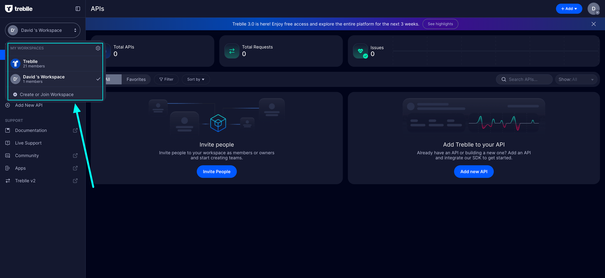Click the MY WORKSPACES header text
605x278 pixels.
27,48
